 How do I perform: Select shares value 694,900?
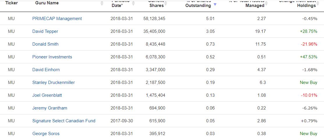tap(157, 108)
